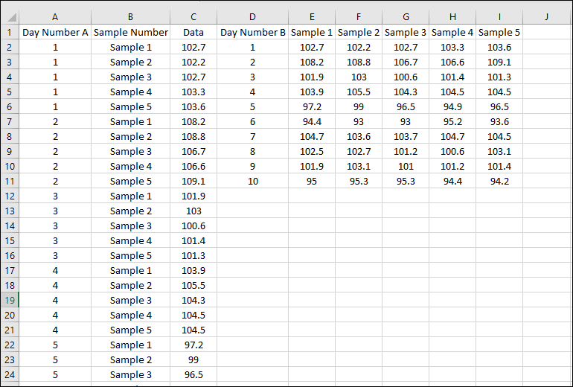The image size is (573, 387).
Task: Click the Select All corner triangle
Action: pyautogui.click(x=10, y=16)
